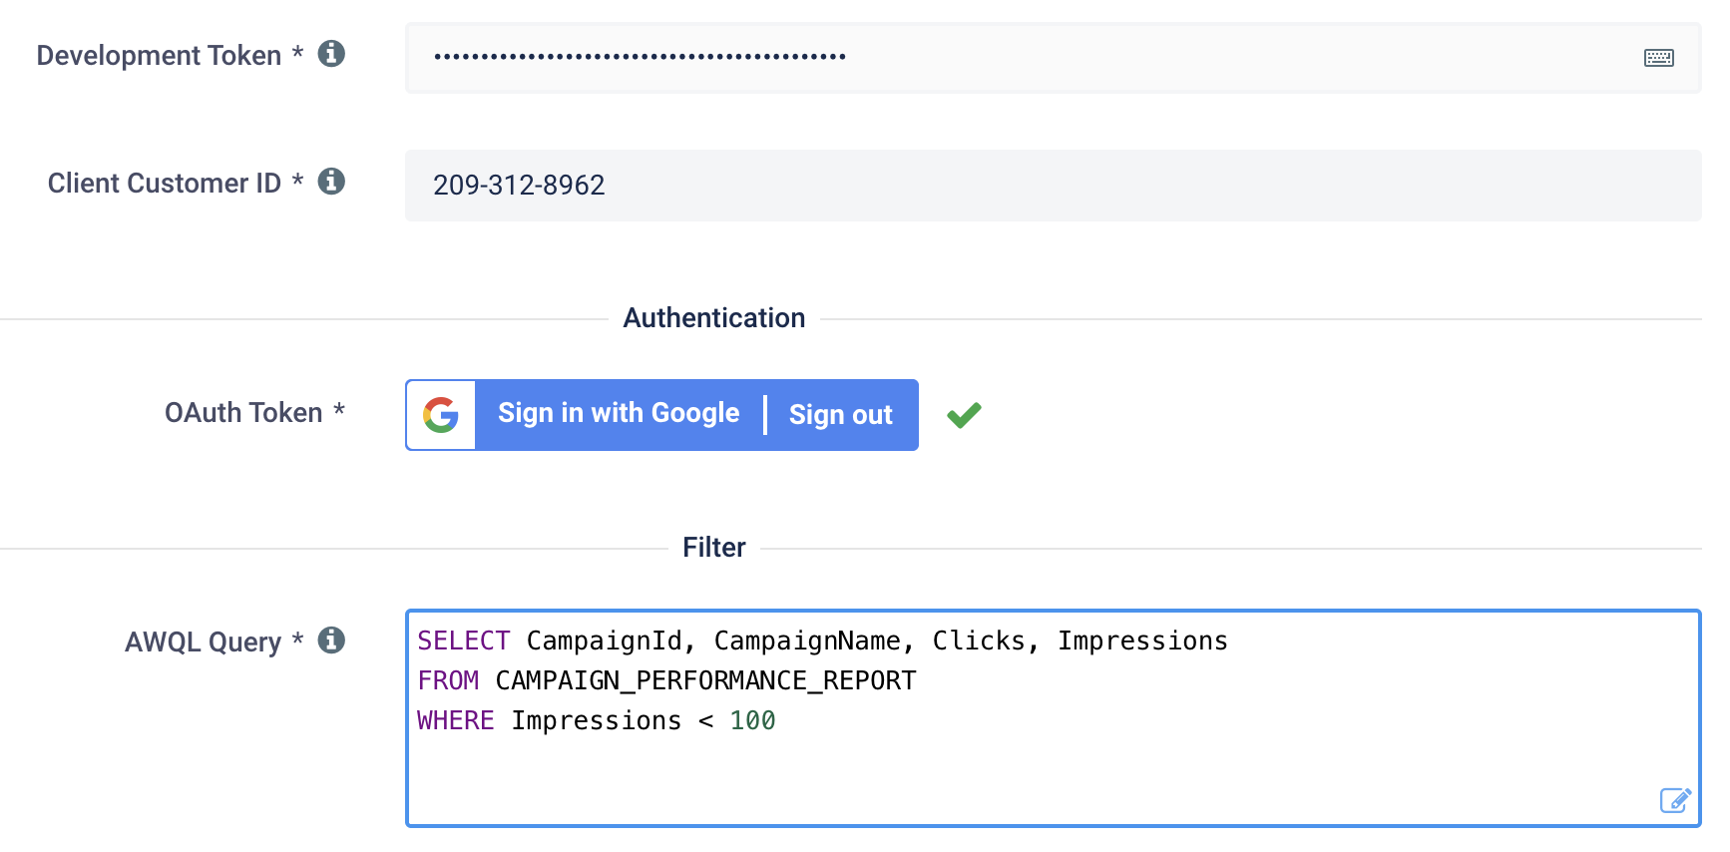Click the Client Customer ID field
1730x852 pixels.
[1053, 186]
